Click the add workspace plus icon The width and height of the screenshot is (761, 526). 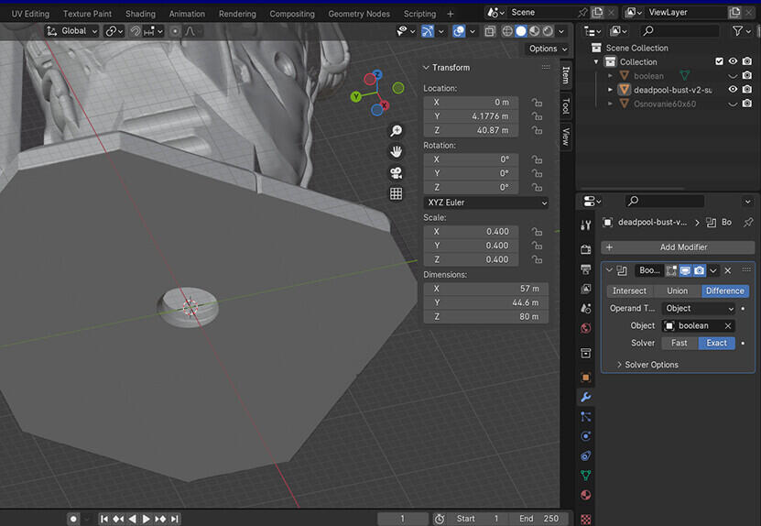[450, 14]
